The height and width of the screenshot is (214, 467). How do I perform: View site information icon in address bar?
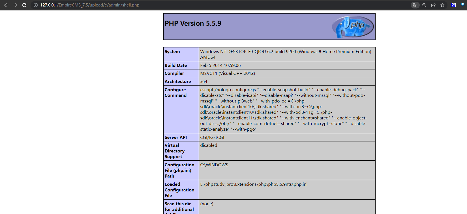point(36,5)
